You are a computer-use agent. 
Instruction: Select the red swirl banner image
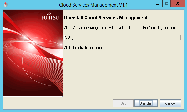[x=33, y=53]
